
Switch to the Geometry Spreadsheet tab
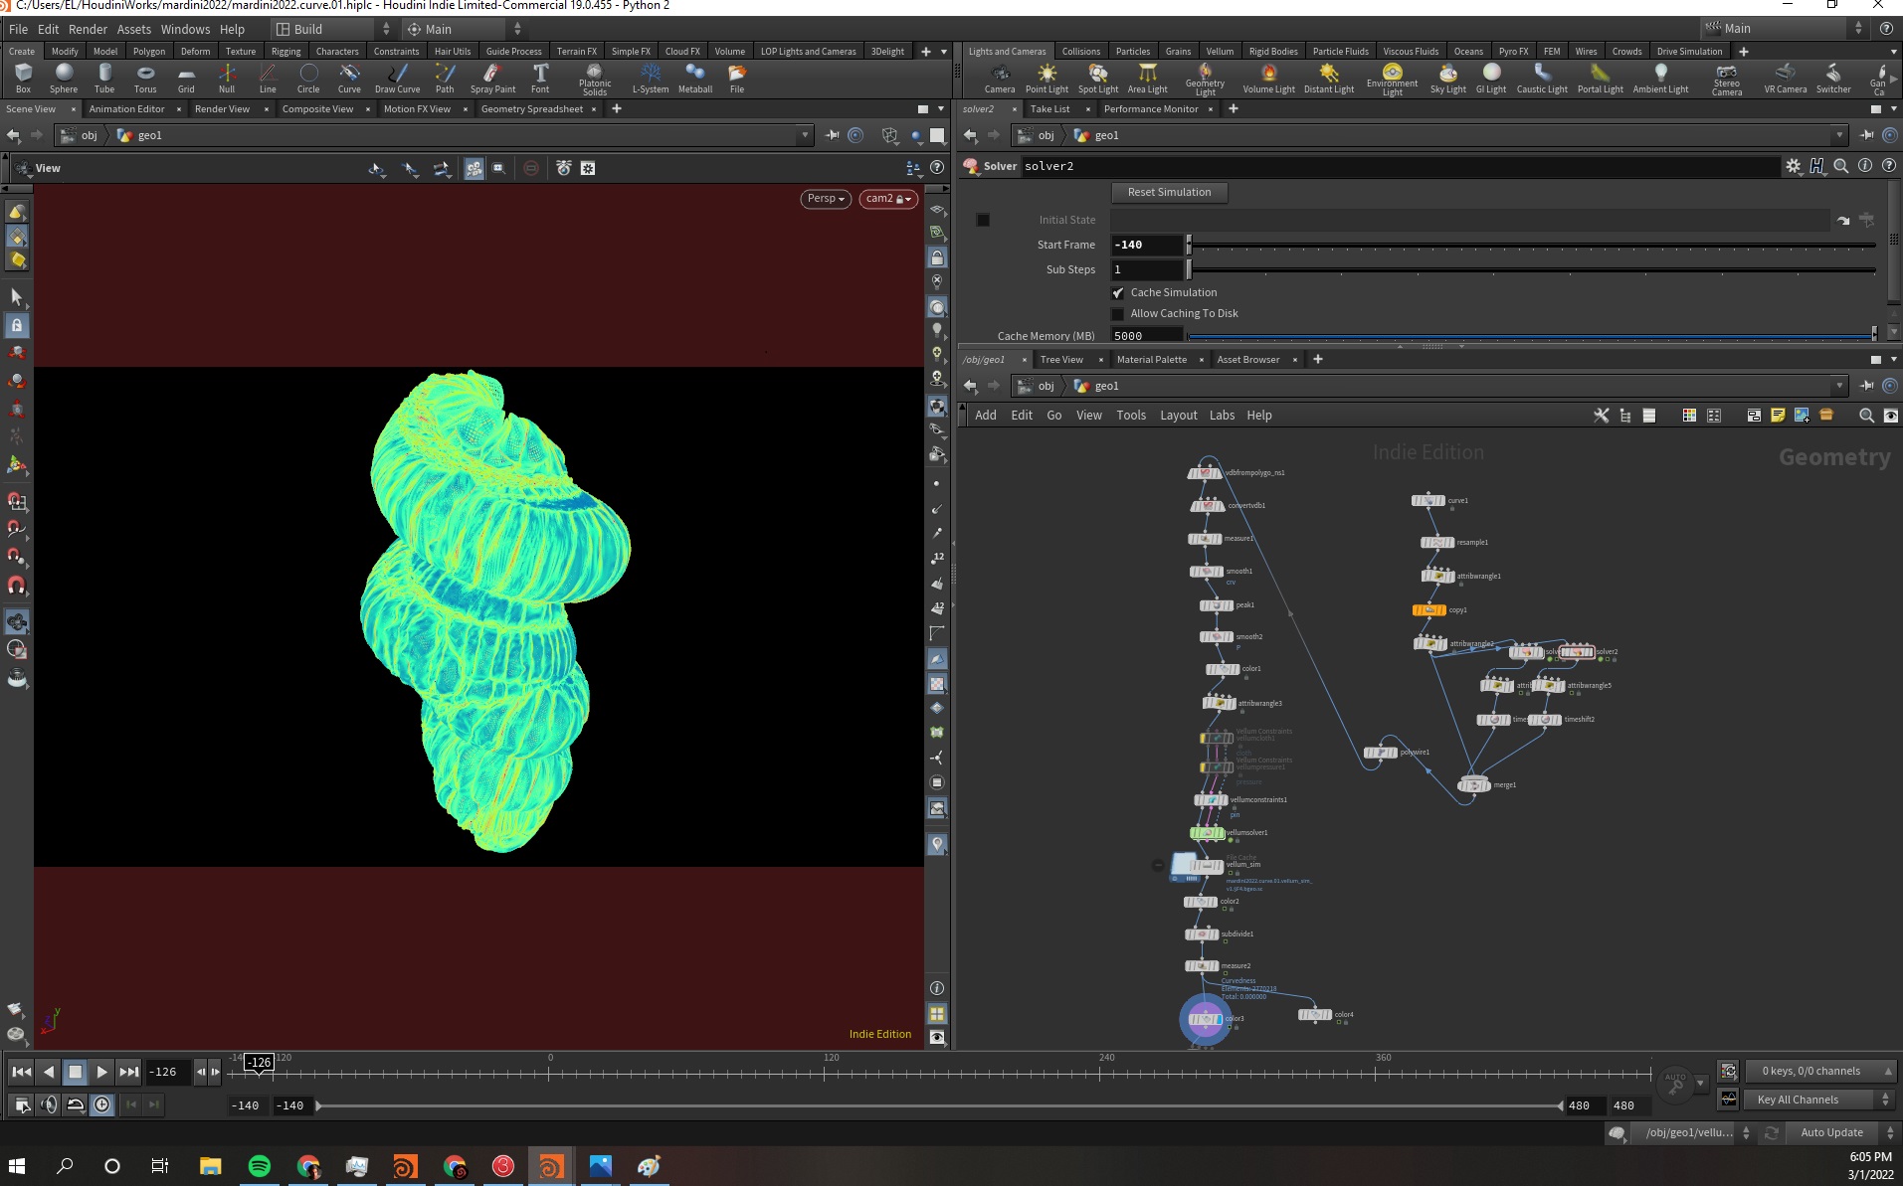tap(532, 109)
